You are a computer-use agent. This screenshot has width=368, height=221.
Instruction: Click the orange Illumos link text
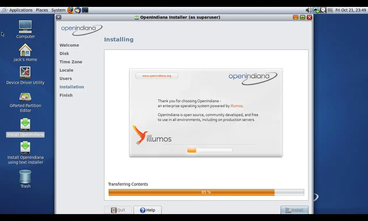[237, 106]
